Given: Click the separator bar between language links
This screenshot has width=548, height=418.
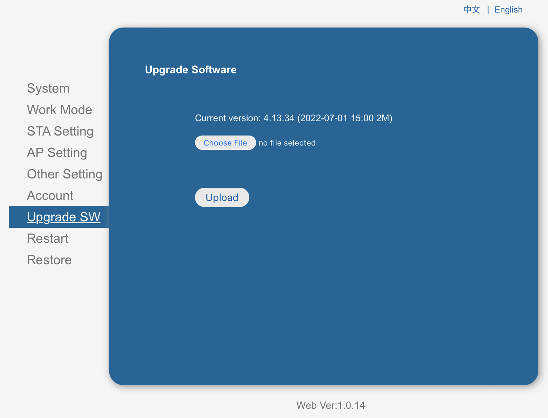Looking at the screenshot, I should point(488,10).
